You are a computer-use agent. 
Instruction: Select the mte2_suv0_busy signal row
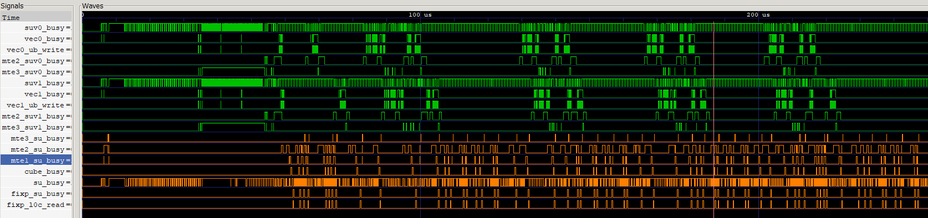(36, 61)
